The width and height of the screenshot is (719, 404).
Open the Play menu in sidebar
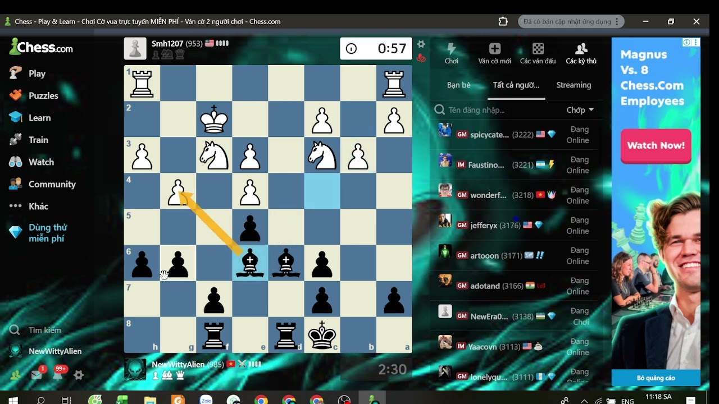(27, 74)
